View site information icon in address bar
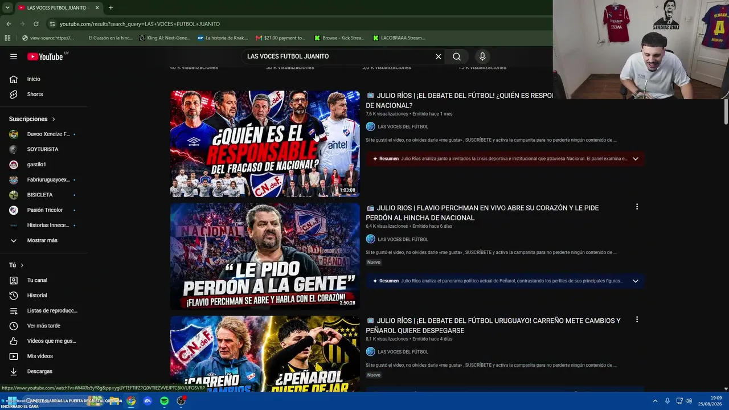729x410 pixels. [52, 24]
